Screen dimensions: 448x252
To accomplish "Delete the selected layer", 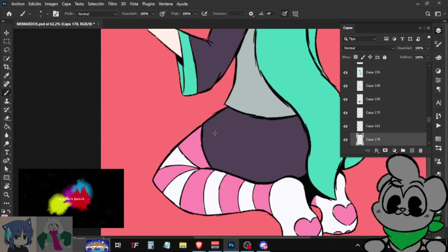I will tap(421, 150).
